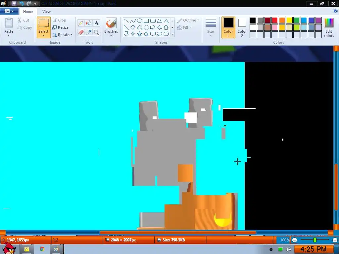Click the zoom in plus button
Viewport: 339px width, 254px height.
click(335, 240)
